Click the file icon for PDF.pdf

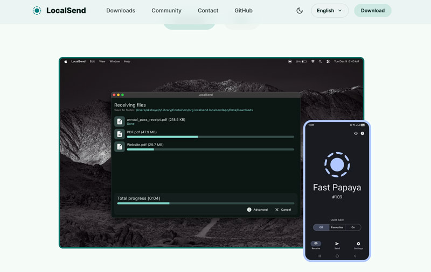120,134
